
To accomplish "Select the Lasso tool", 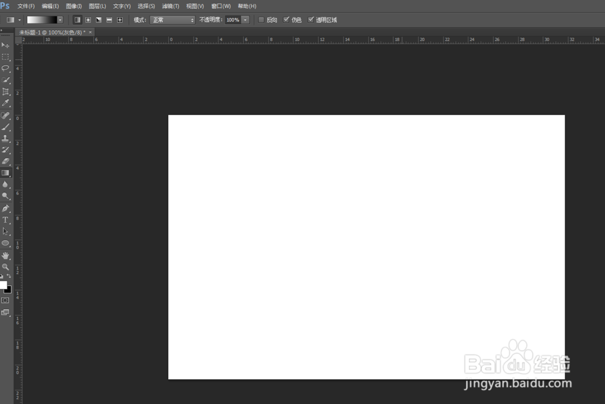I will (5, 68).
